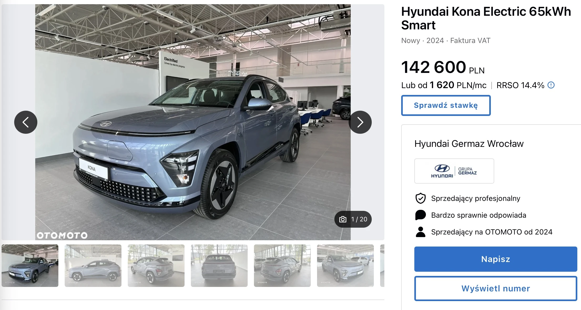This screenshot has height=310, width=581.
Task: Select third thumbnail showing rear quarter view
Action: (x=156, y=266)
